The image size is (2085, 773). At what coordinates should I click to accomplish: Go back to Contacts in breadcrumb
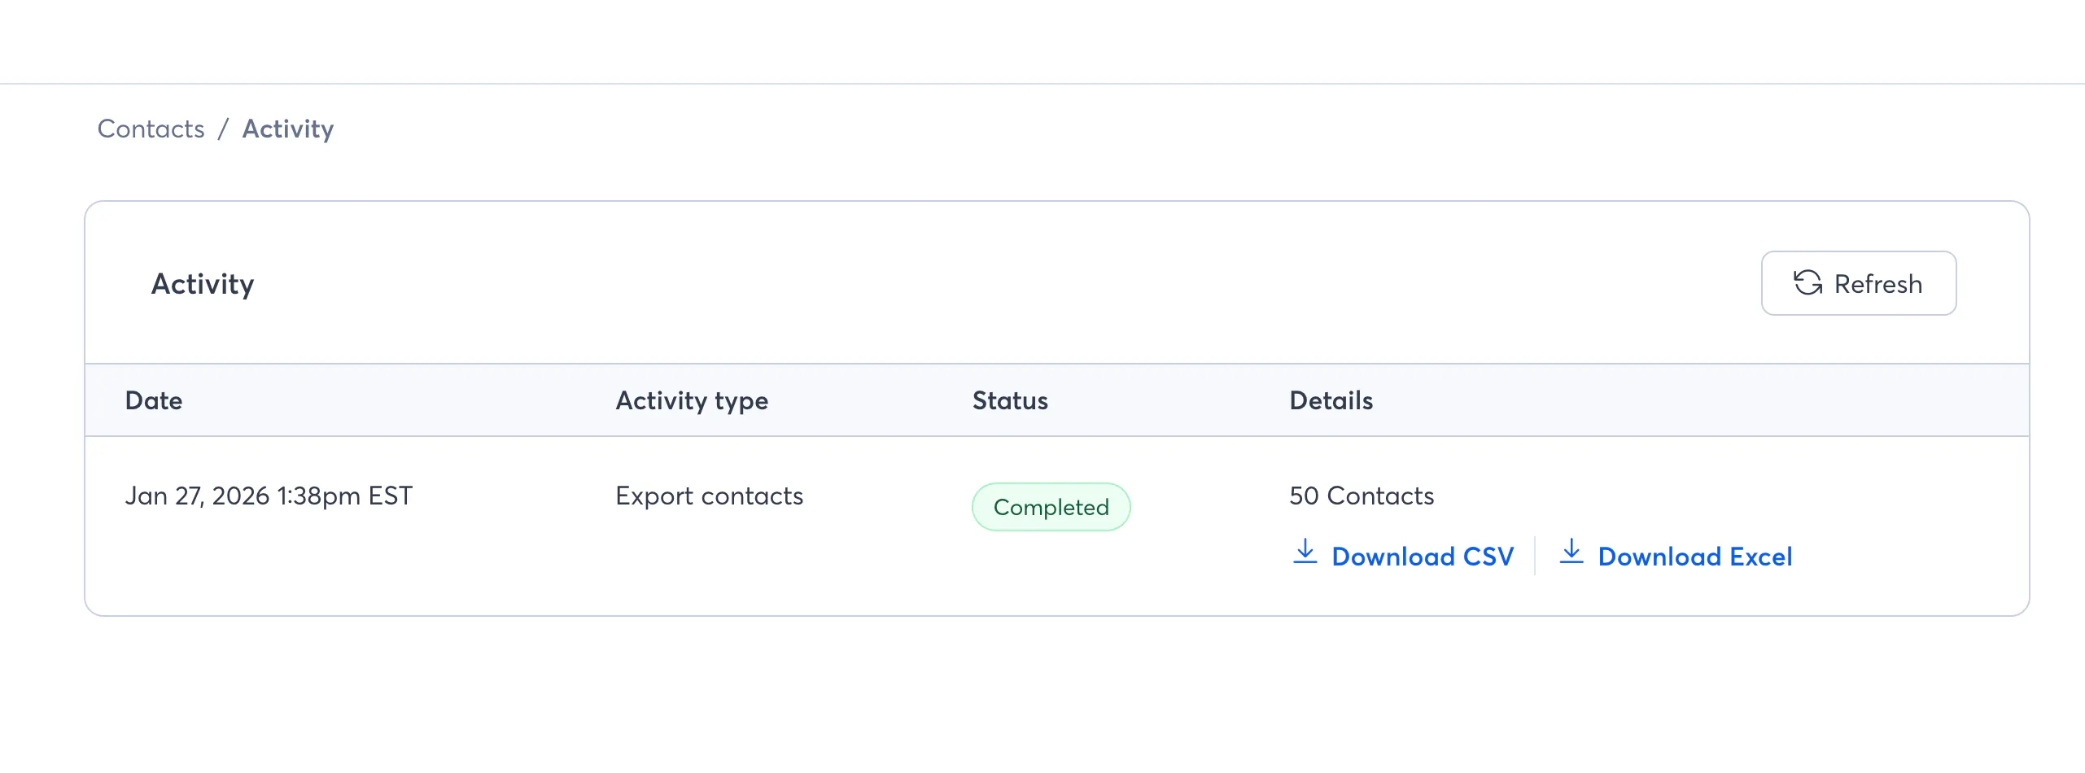click(x=151, y=129)
